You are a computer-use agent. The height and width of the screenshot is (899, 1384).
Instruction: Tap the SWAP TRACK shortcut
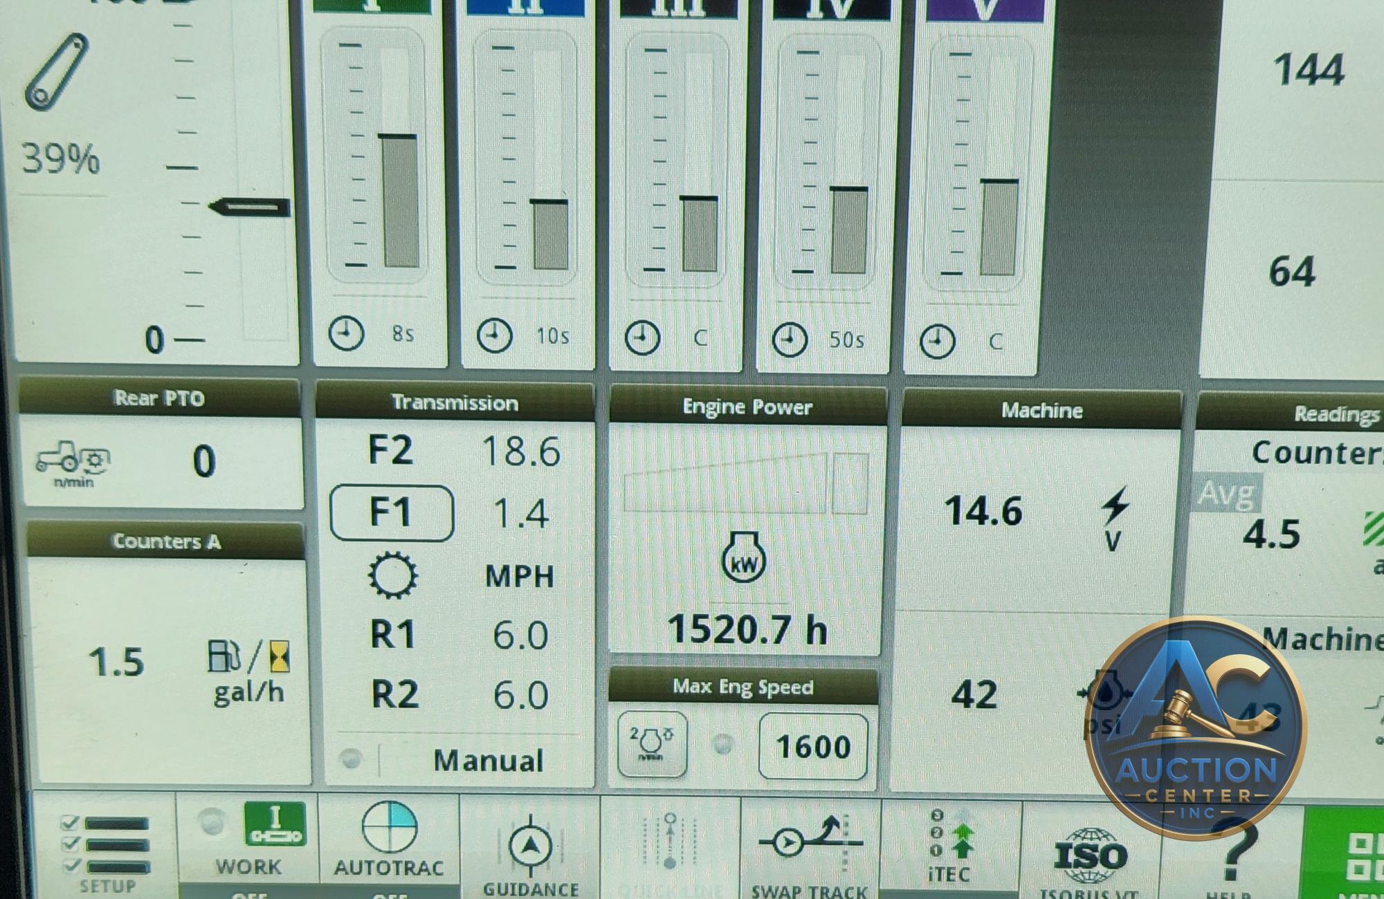coord(810,852)
